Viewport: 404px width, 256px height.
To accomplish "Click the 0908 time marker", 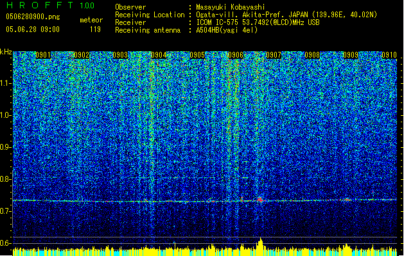I will click(x=312, y=55).
